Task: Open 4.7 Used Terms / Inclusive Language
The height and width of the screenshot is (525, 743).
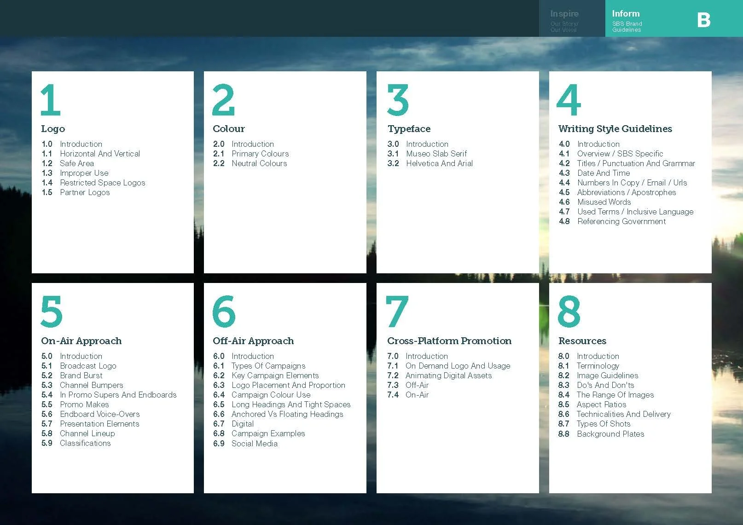Action: click(x=626, y=212)
